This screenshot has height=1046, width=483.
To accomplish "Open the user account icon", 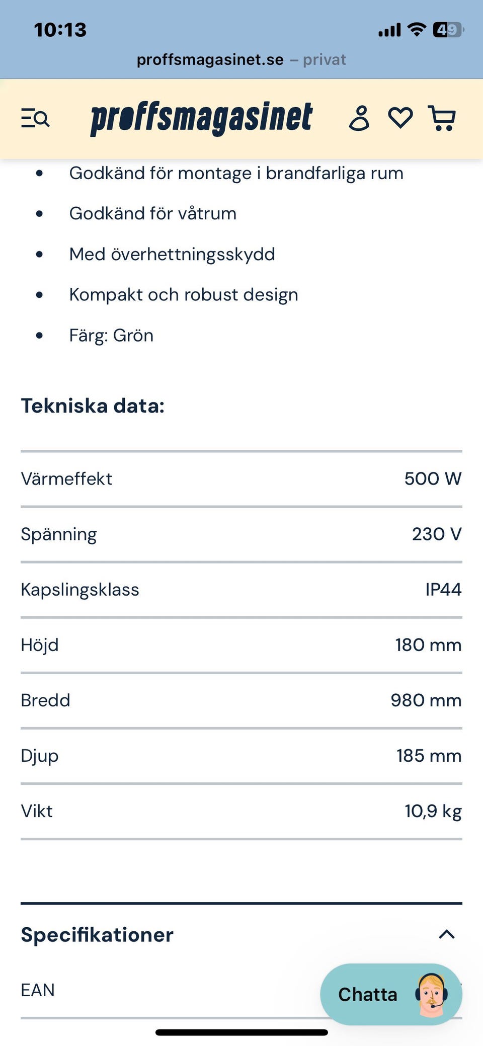I will pyautogui.click(x=359, y=119).
